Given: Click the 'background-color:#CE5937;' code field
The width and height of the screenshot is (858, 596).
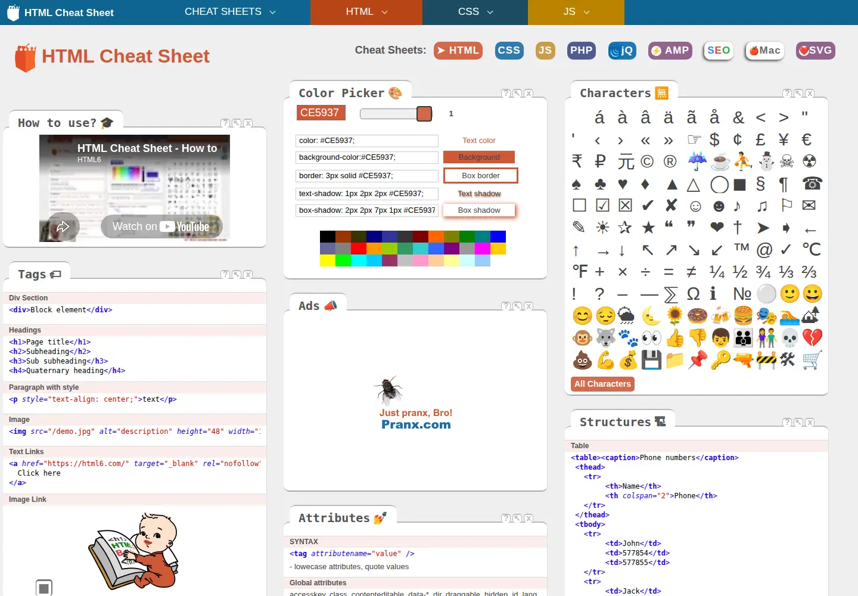Looking at the screenshot, I should click(x=367, y=157).
